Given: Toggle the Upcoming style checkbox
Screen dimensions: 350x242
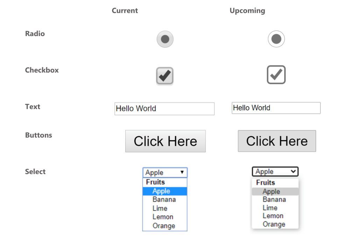Looking at the screenshot, I should point(276,75).
